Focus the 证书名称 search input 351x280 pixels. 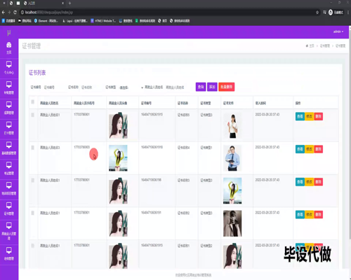[x=91, y=87]
